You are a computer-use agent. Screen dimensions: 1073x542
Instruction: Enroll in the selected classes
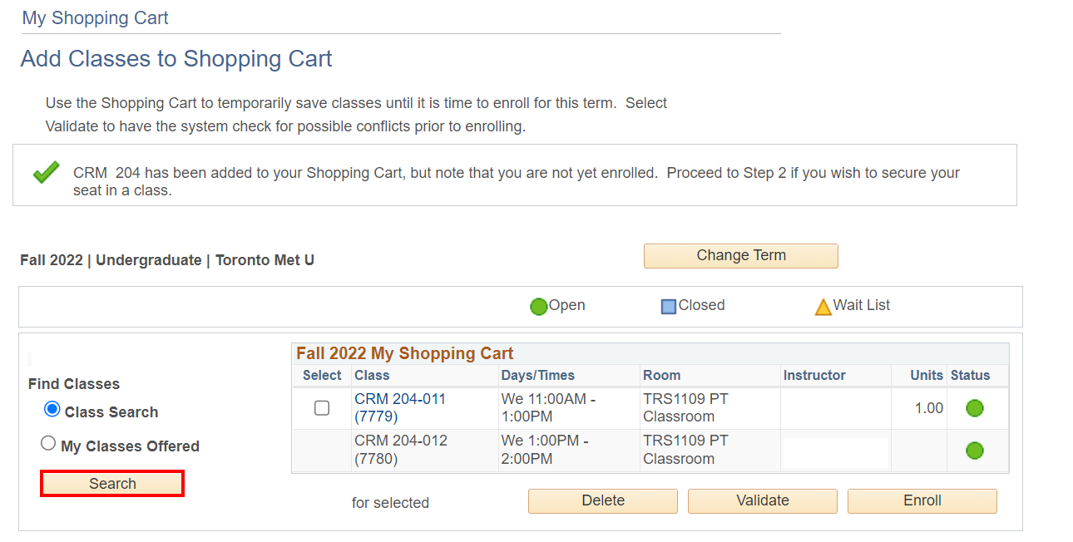coord(922,500)
